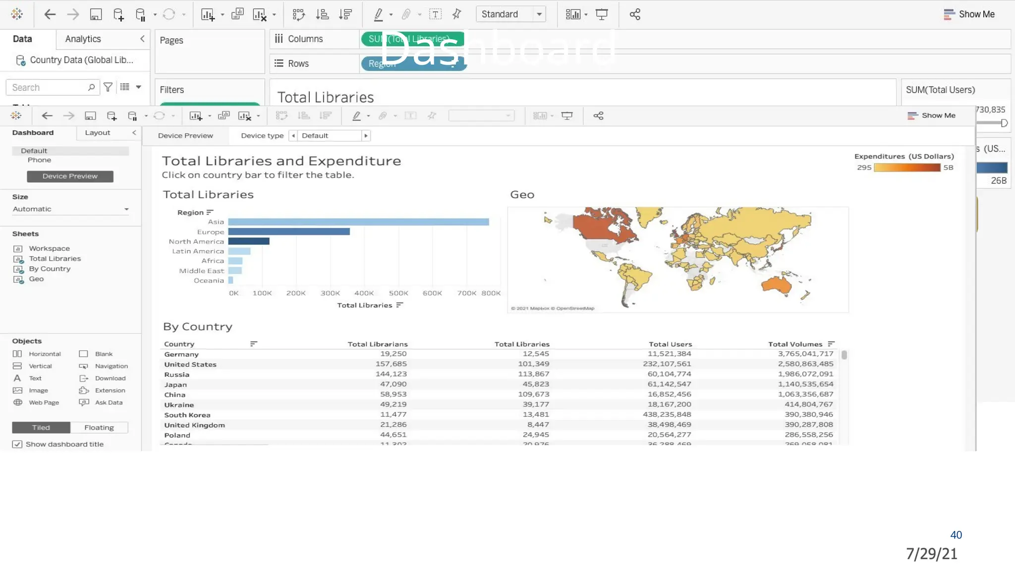Select the Floating layout toggle

tap(99, 427)
